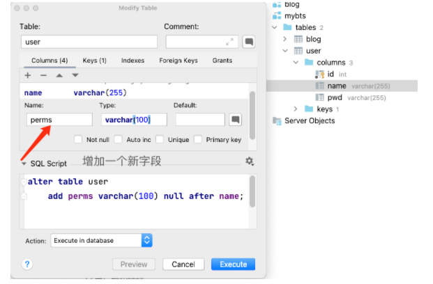The image size is (433, 284).
Task: Click the table Comment input field
Action: click(202, 42)
